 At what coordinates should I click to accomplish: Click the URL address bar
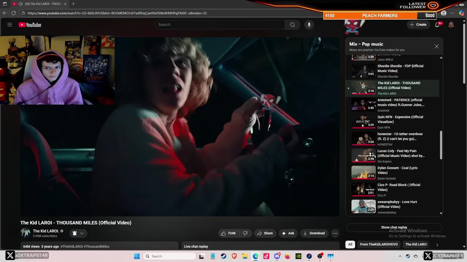click(x=171, y=13)
